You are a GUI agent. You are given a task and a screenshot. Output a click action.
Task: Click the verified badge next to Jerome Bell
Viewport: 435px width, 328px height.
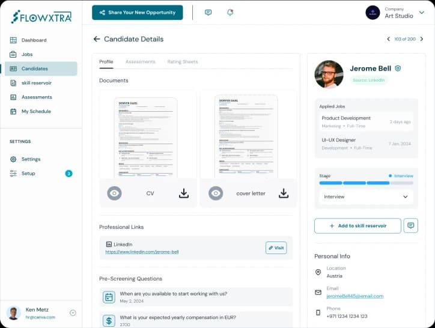tap(398, 68)
